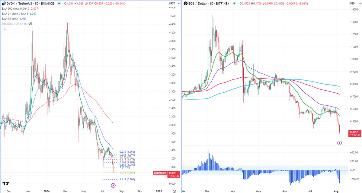Click the Aug label on EOS time axis

click(336, 191)
